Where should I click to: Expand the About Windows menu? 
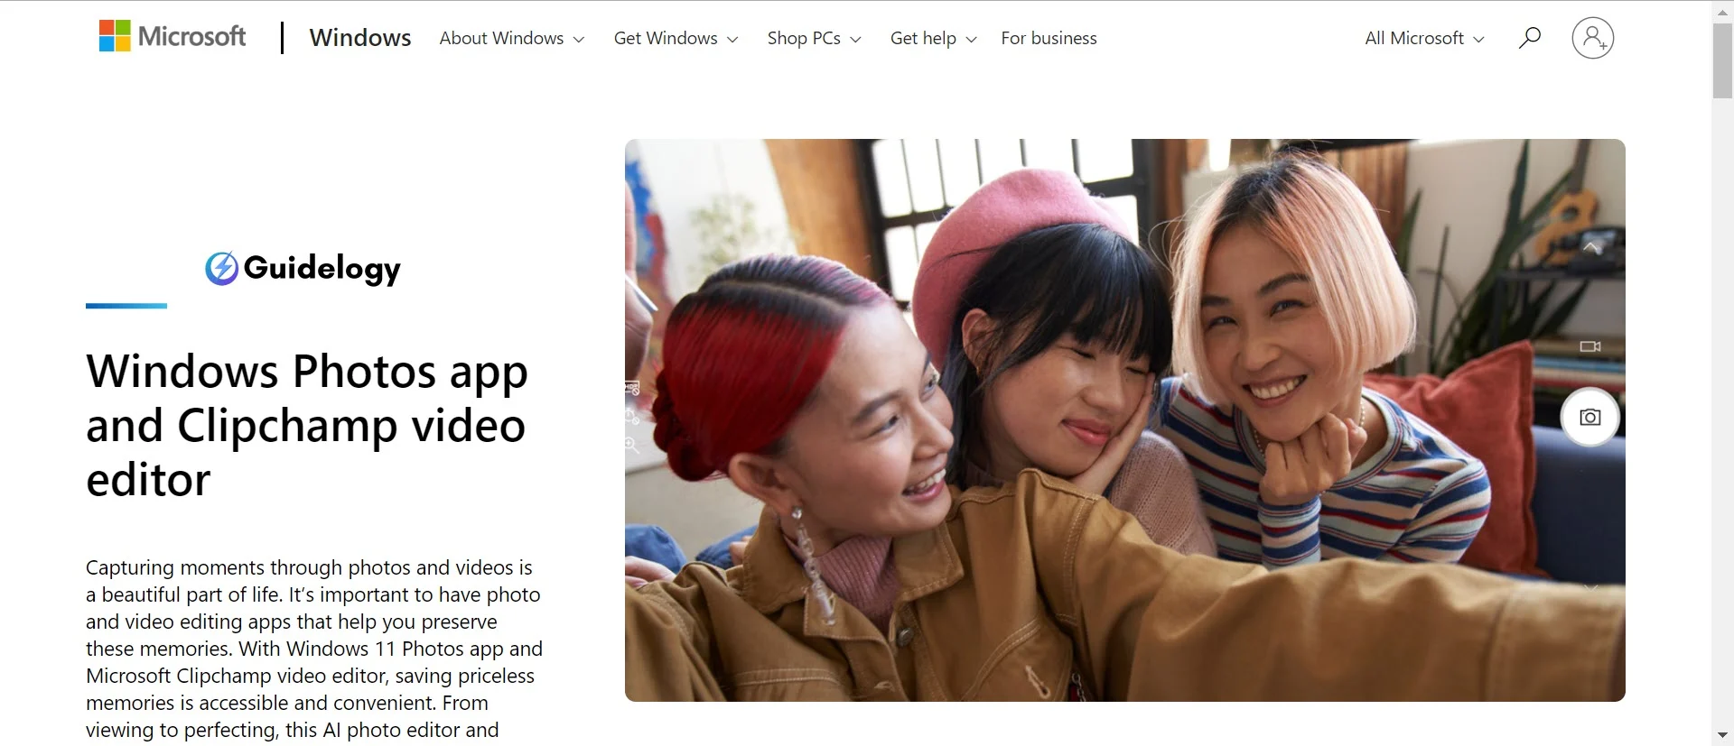click(x=512, y=38)
